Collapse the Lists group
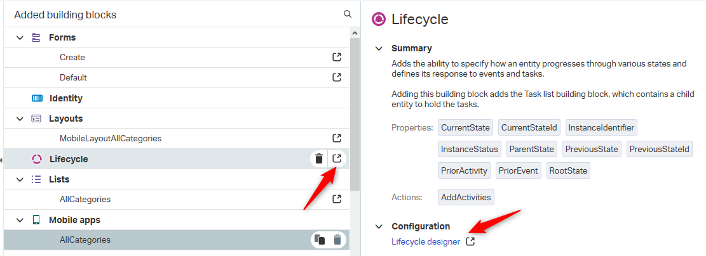The width and height of the screenshot is (706, 256). (19, 179)
